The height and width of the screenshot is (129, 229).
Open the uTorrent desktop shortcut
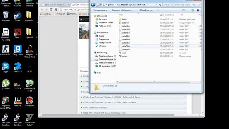[6, 85]
